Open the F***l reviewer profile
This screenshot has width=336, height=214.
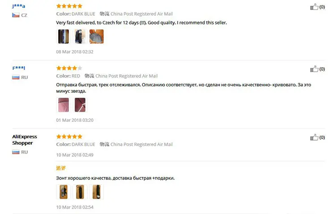(19, 68)
